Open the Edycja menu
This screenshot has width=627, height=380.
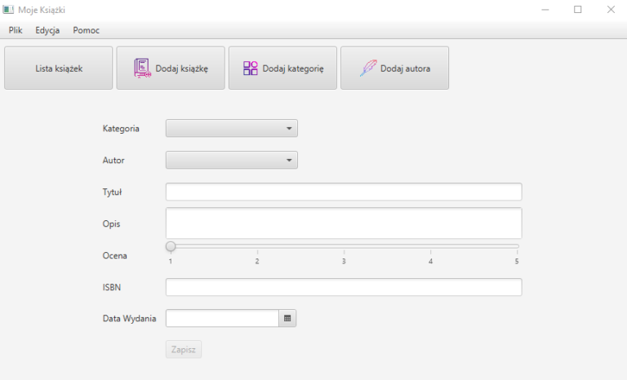point(47,30)
